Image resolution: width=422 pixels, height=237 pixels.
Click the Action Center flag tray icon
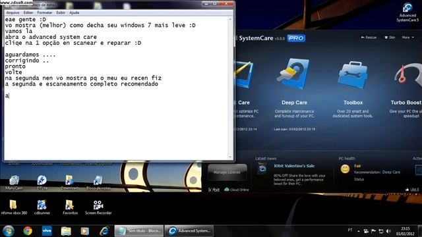[x=374, y=231]
